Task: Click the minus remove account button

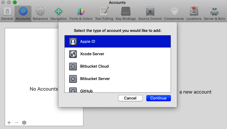Action: tap(17, 123)
